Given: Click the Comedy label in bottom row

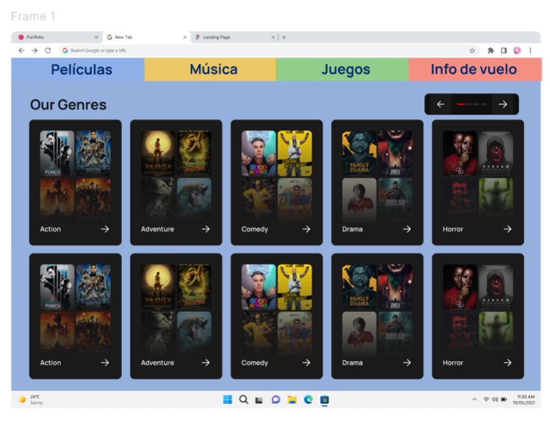Looking at the screenshot, I should pos(255,363).
